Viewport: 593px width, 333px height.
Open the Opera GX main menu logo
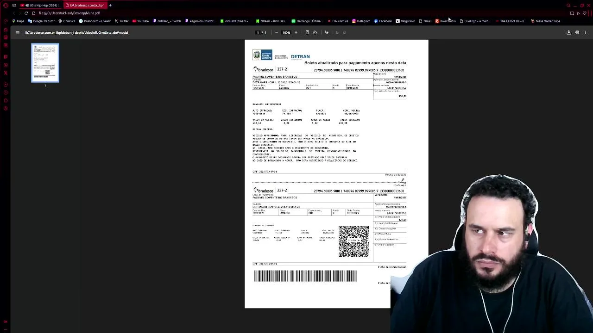point(6,5)
